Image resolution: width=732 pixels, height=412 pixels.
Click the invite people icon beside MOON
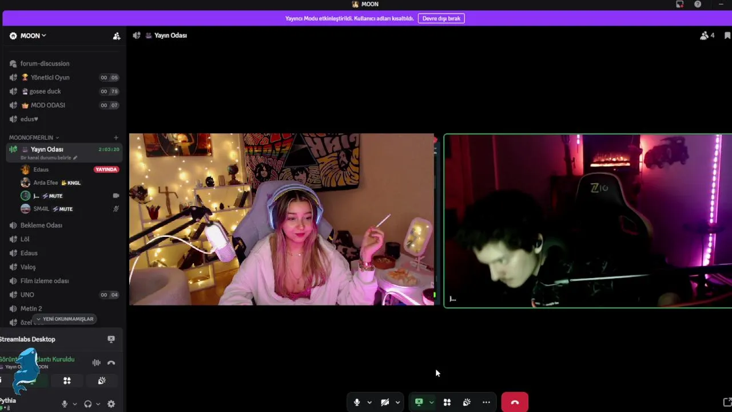[117, 35]
